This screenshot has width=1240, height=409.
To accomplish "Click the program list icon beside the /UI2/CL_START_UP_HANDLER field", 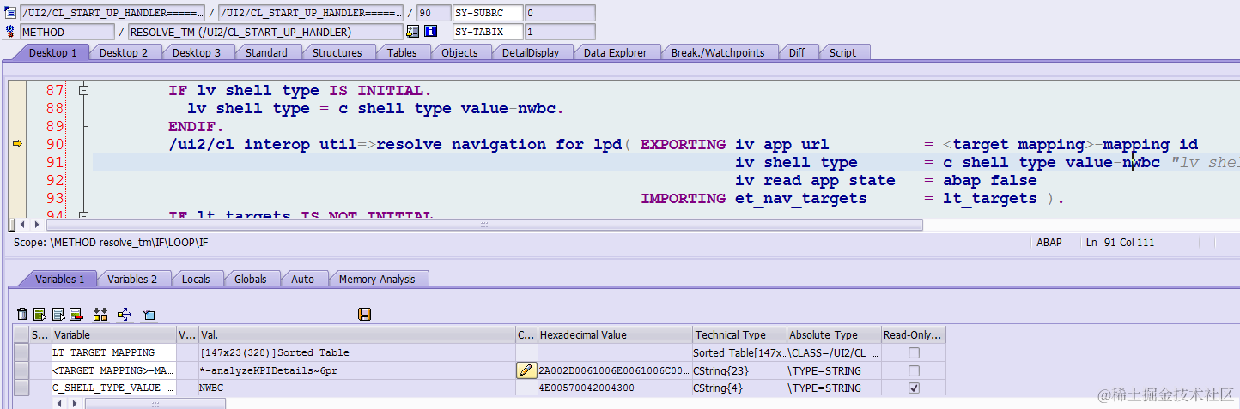I will (x=10, y=13).
